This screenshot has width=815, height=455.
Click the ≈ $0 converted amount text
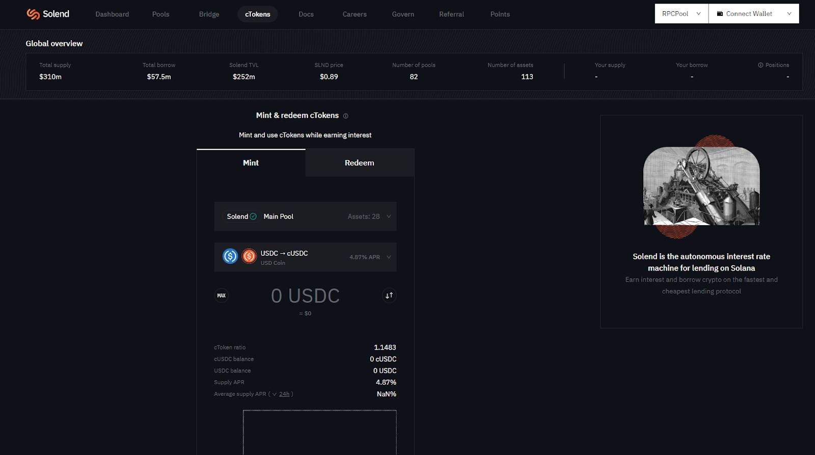click(x=305, y=313)
